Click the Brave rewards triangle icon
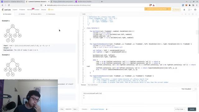199x112 pixels. click(154, 5)
